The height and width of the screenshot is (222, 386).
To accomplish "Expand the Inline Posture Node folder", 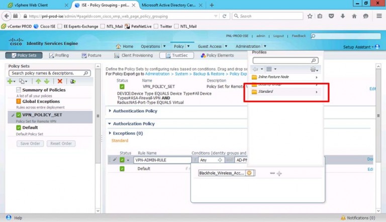I will pyautogui.click(x=285, y=77).
